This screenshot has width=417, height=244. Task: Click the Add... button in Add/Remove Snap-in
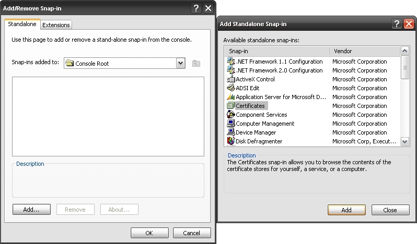click(x=31, y=210)
